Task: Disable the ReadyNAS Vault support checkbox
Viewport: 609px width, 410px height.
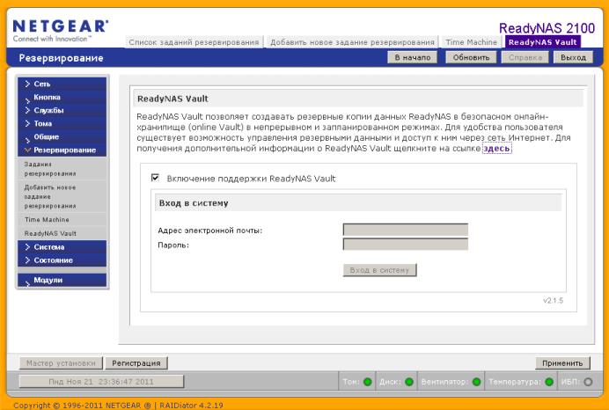Action: click(155, 178)
